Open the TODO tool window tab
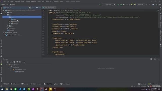162x91 pixels. [x=6, y=84]
